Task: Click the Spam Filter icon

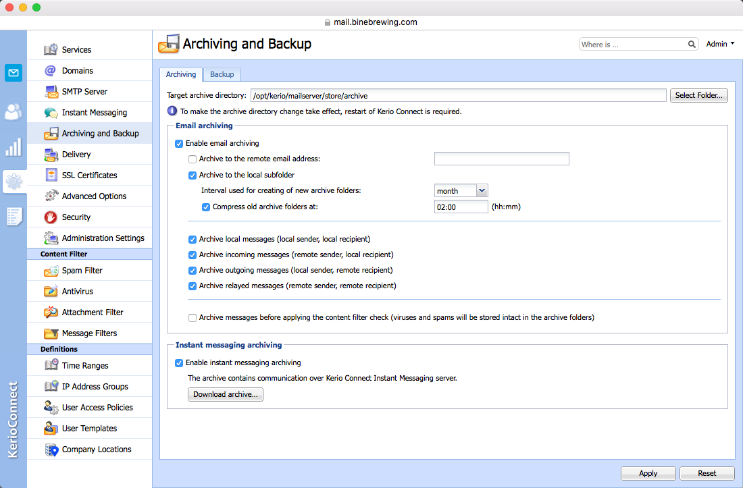Action: pos(51,271)
